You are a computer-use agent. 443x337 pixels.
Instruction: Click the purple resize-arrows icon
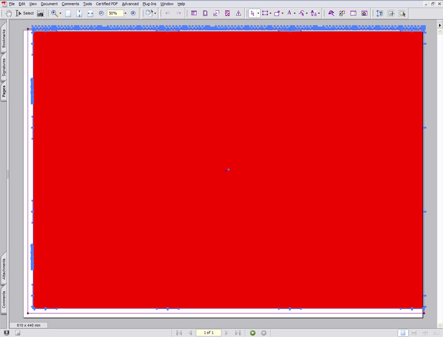coord(216,13)
